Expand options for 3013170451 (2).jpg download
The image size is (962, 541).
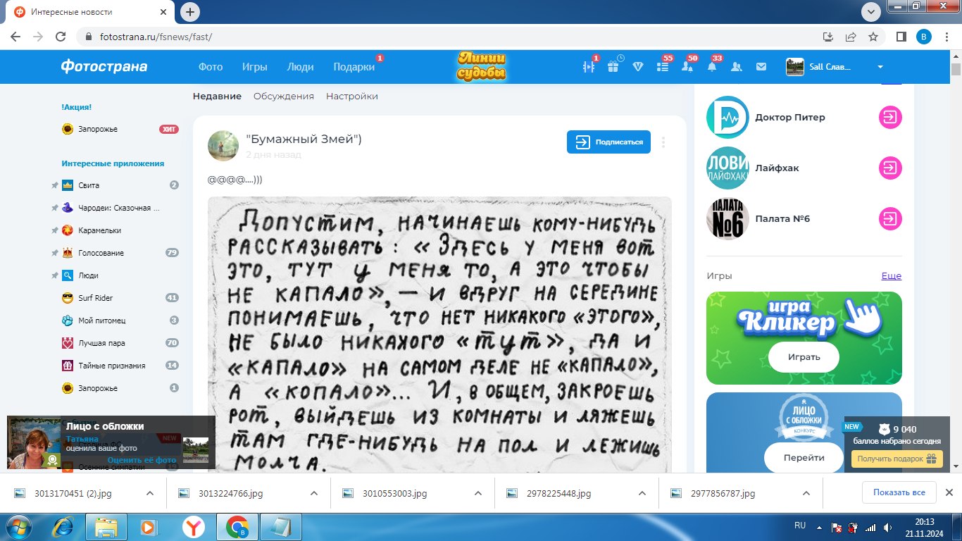pos(149,493)
